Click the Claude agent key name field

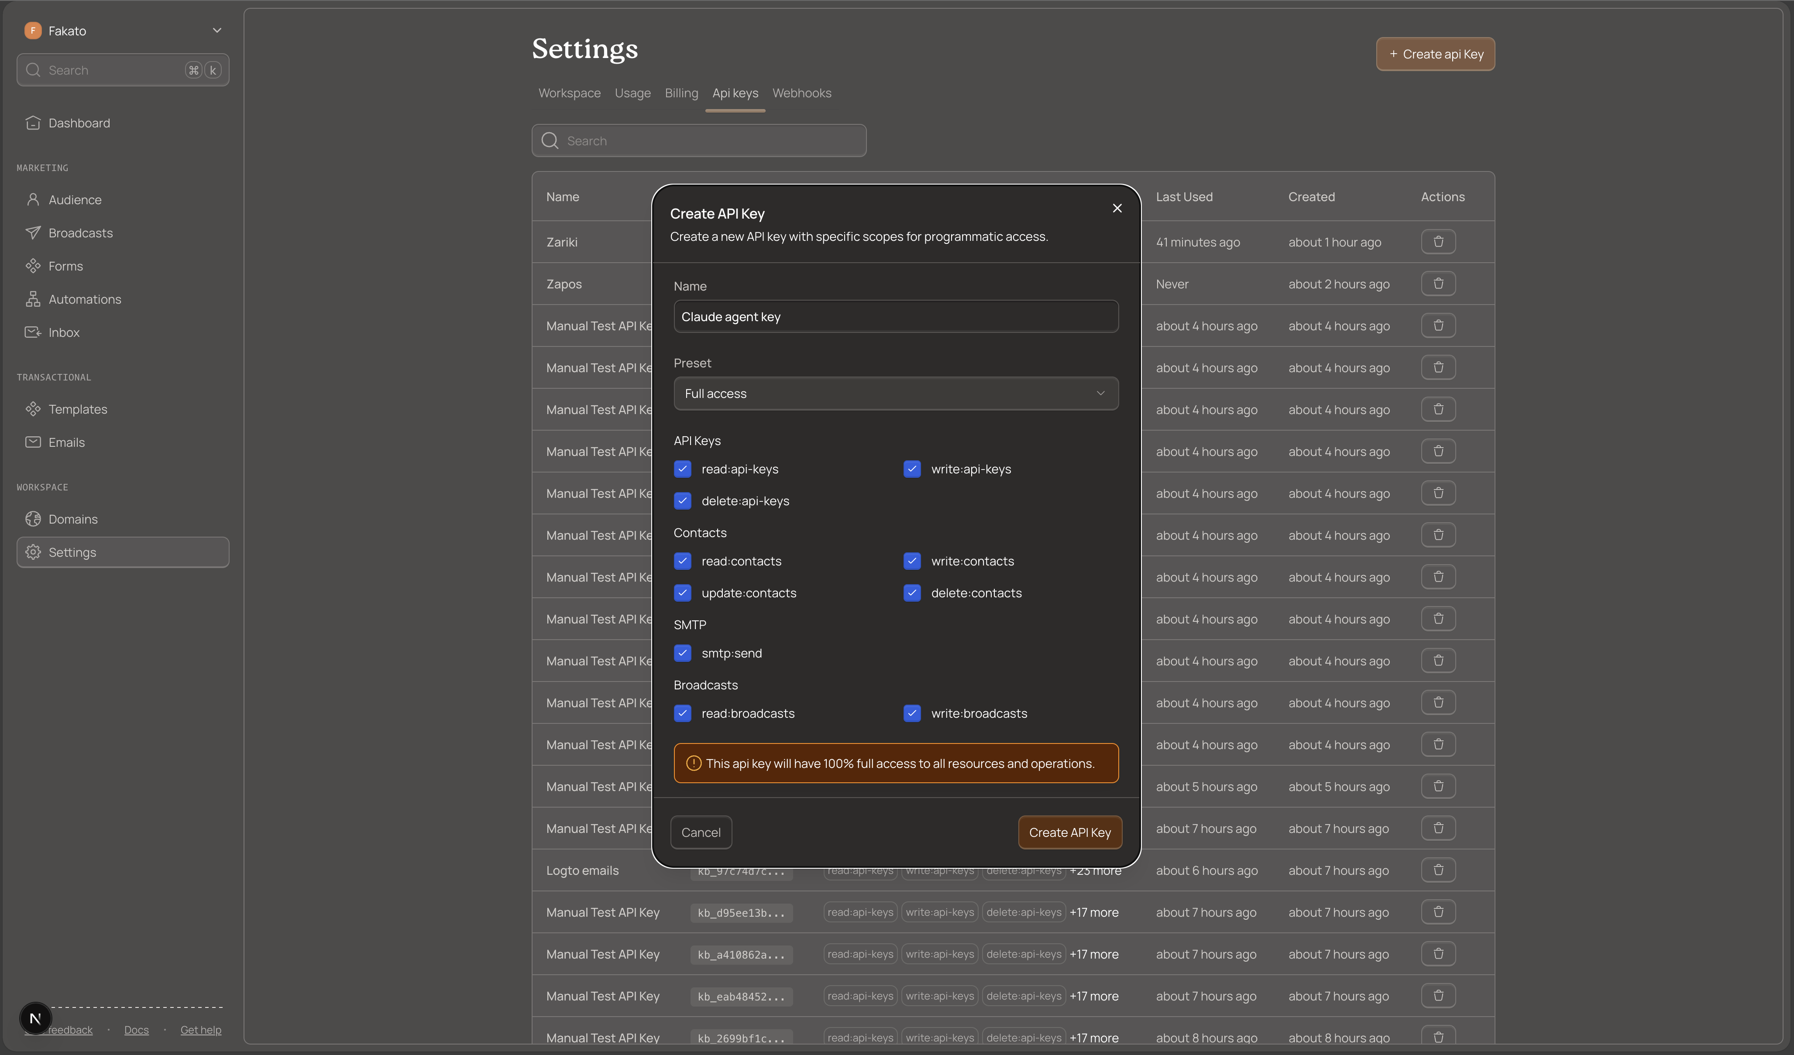(x=896, y=316)
